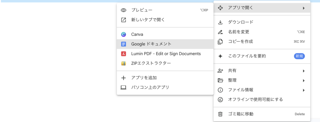Click the ⌥⌘P shortcut text
The width and height of the screenshot is (320, 122).
click(204, 10)
